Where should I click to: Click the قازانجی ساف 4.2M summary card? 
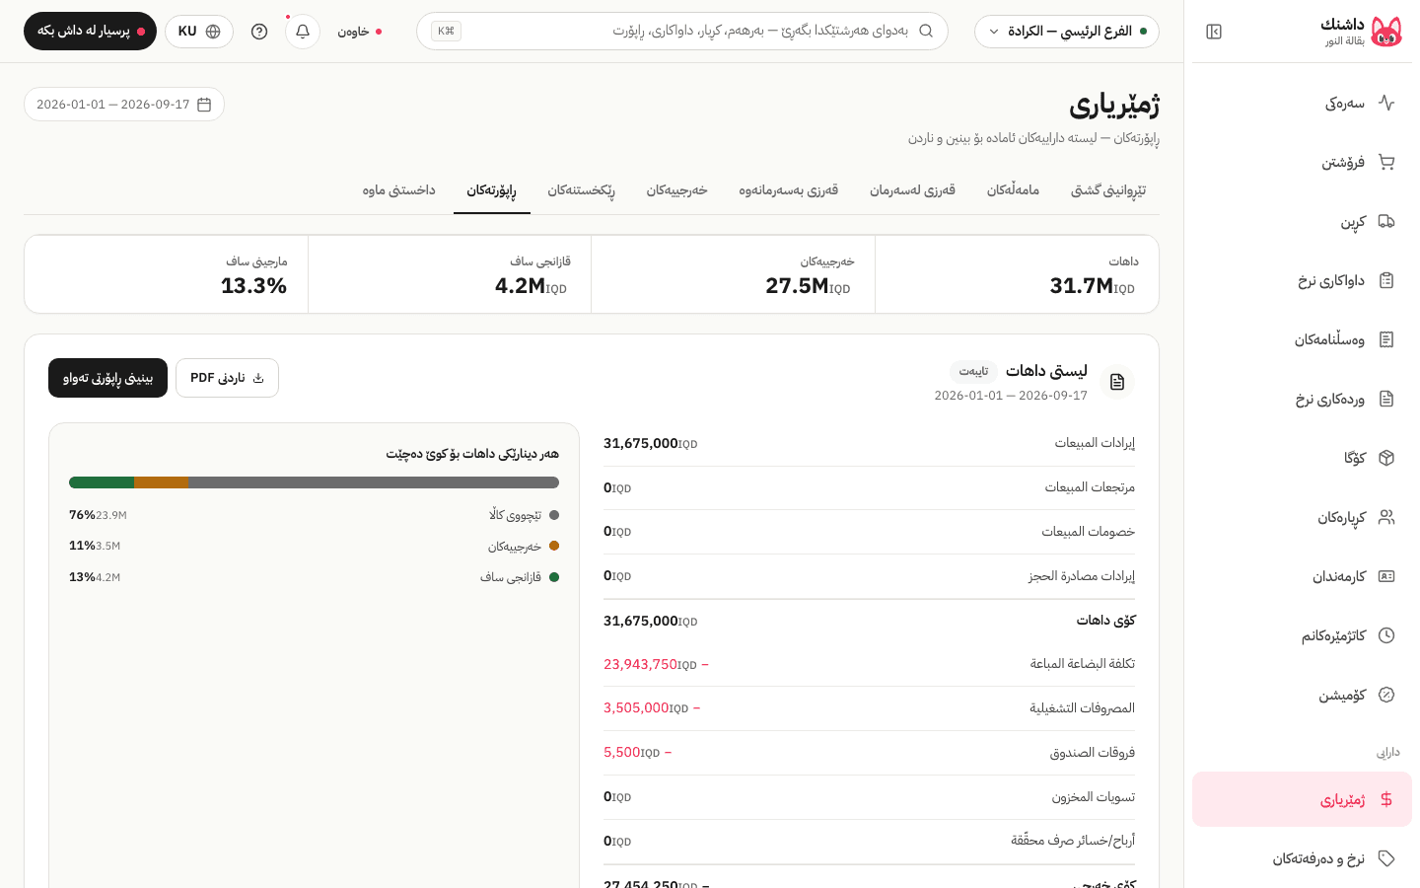(x=450, y=274)
